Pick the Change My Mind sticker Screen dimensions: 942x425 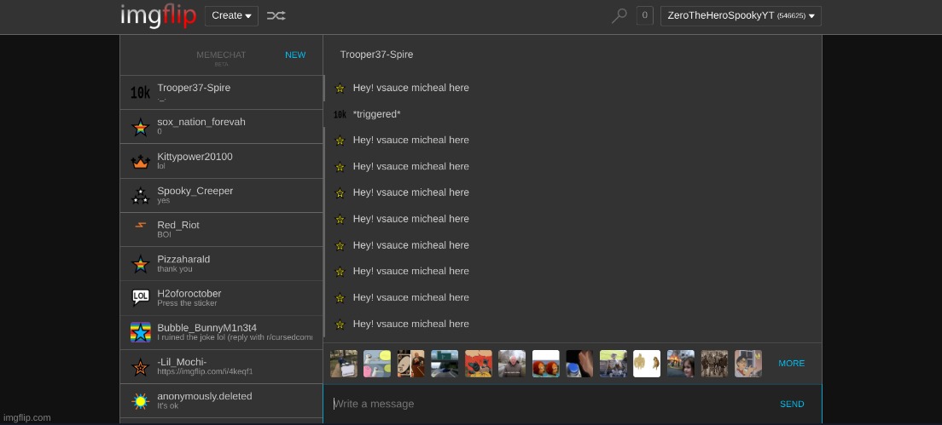[344, 364]
